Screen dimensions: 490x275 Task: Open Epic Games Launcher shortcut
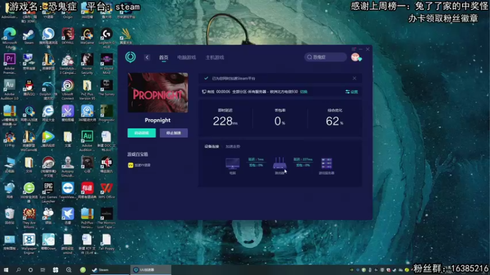pos(48,193)
